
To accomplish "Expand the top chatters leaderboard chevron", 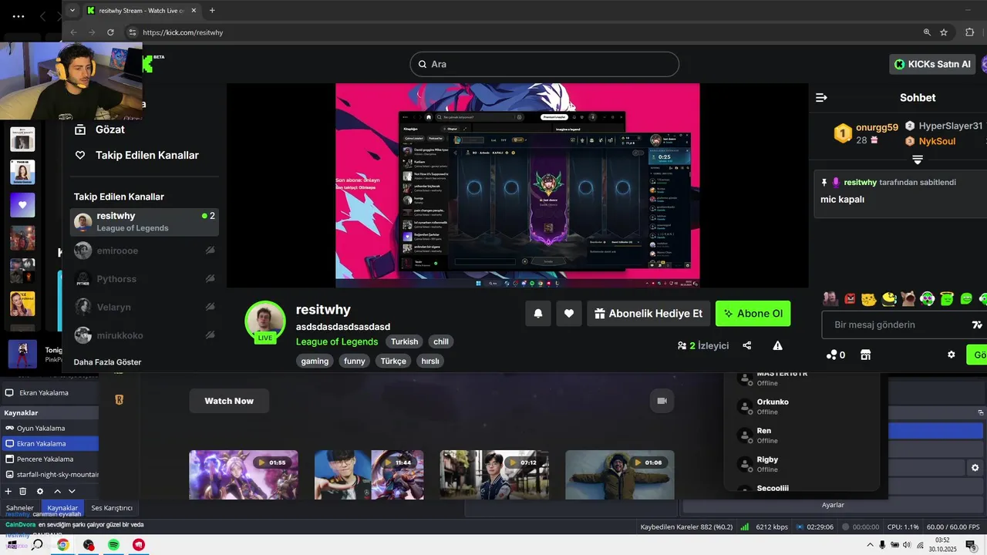I will coord(918,160).
